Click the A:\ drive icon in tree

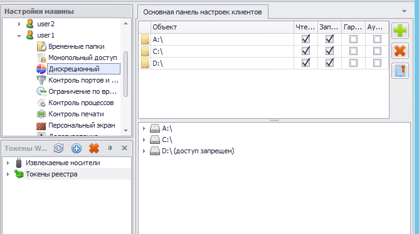[x=155, y=128]
